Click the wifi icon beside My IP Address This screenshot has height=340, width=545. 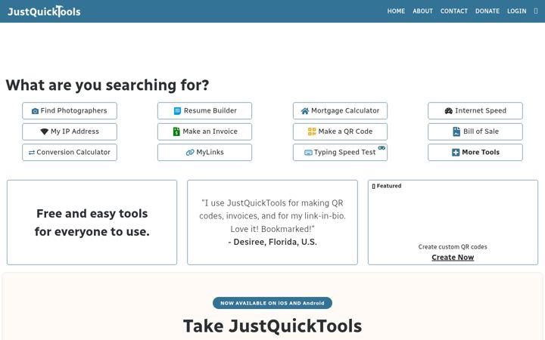(x=44, y=131)
